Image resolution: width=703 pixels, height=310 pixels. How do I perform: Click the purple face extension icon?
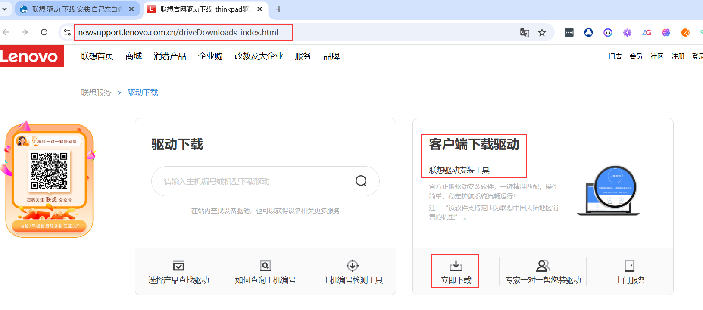click(608, 32)
